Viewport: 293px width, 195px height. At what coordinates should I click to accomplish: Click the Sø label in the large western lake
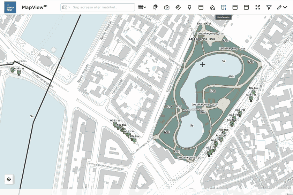(x=32, y=116)
